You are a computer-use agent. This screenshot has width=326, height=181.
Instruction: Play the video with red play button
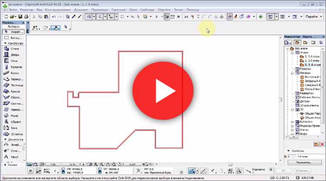pyautogui.click(x=163, y=90)
